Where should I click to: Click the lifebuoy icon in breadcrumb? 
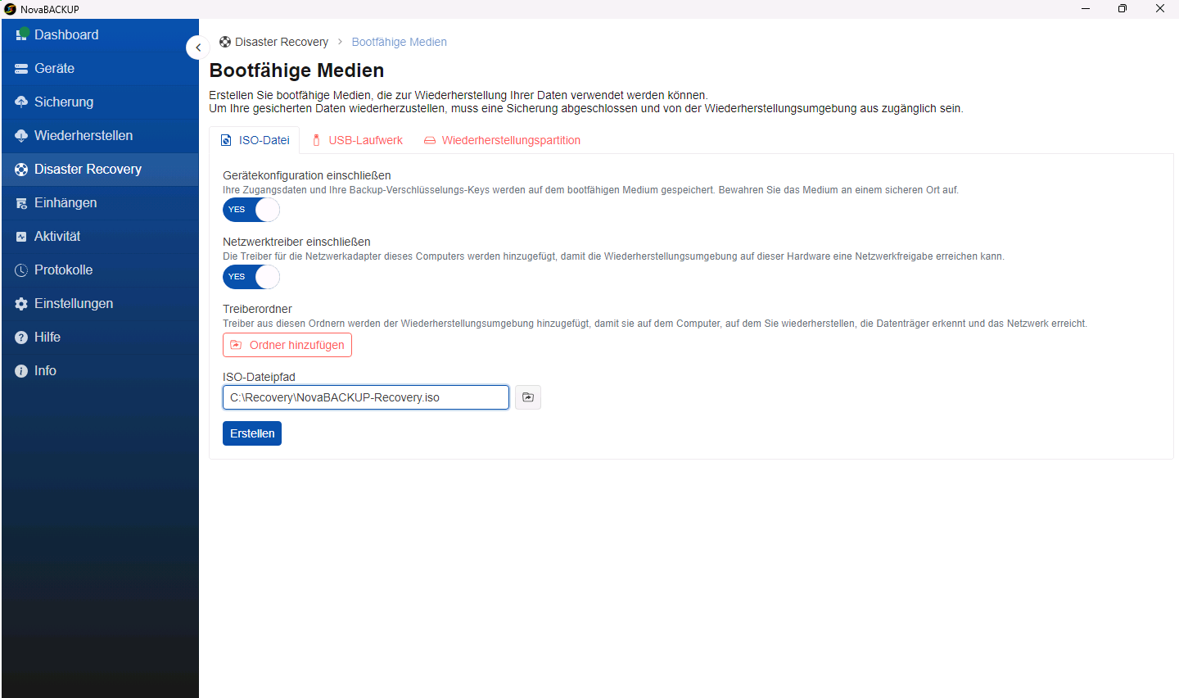[x=225, y=42]
